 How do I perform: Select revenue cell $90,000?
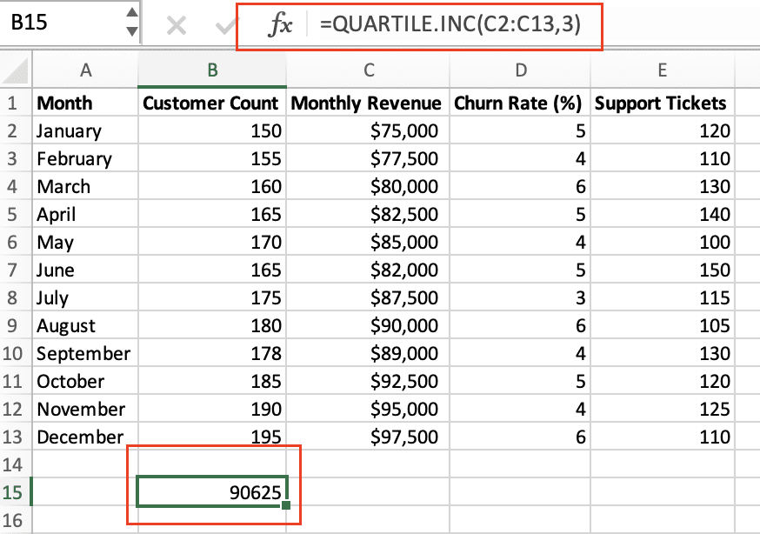(x=369, y=325)
